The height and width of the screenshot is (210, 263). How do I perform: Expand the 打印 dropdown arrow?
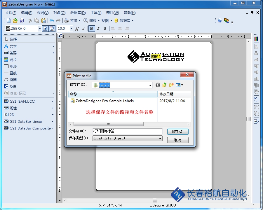click(x=79, y=21)
